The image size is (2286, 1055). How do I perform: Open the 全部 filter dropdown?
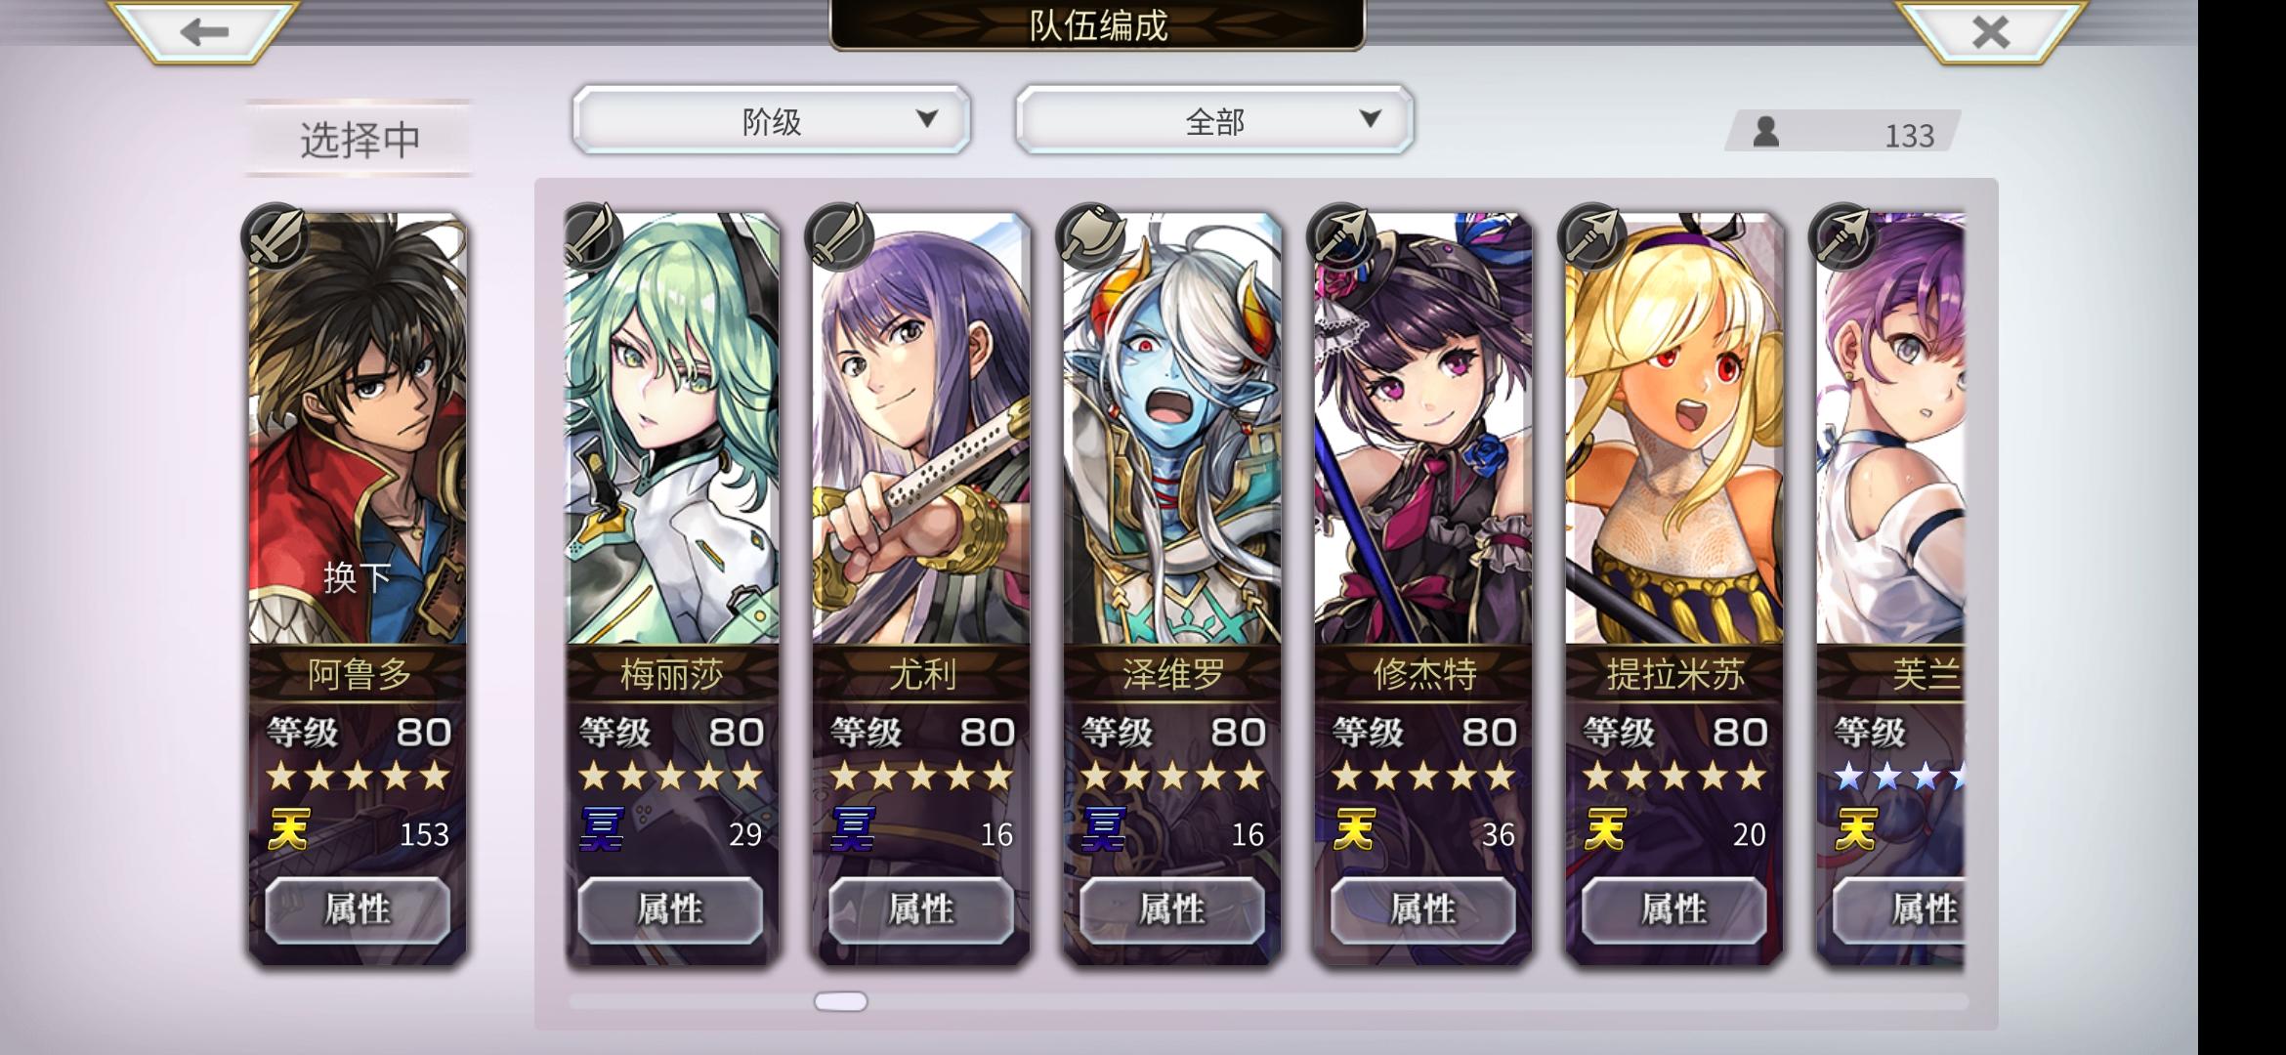point(1214,120)
